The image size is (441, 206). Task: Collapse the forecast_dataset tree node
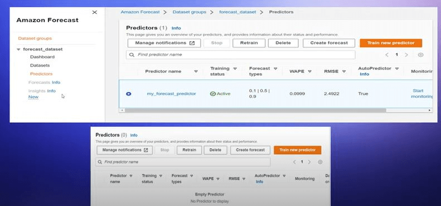click(18, 49)
